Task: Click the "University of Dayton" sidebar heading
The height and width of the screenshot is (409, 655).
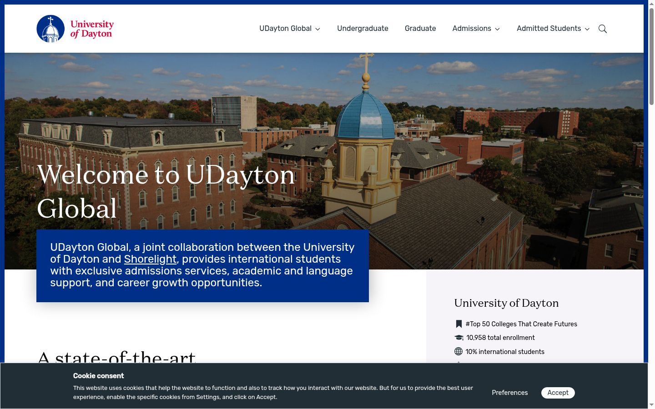Action: tap(506, 303)
